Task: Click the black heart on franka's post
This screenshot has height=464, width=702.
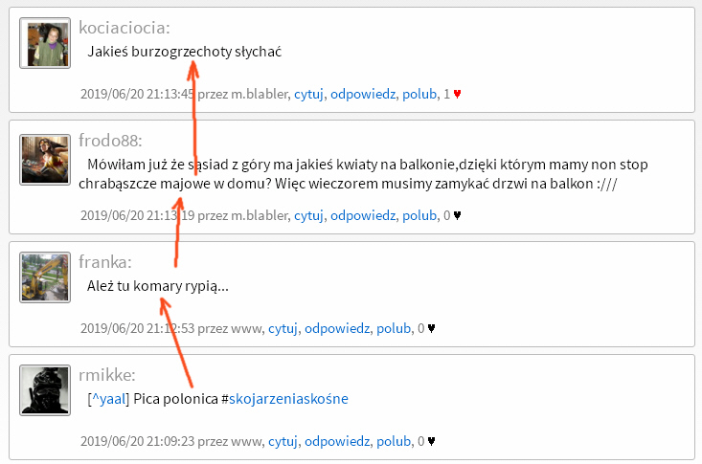Action: (431, 328)
